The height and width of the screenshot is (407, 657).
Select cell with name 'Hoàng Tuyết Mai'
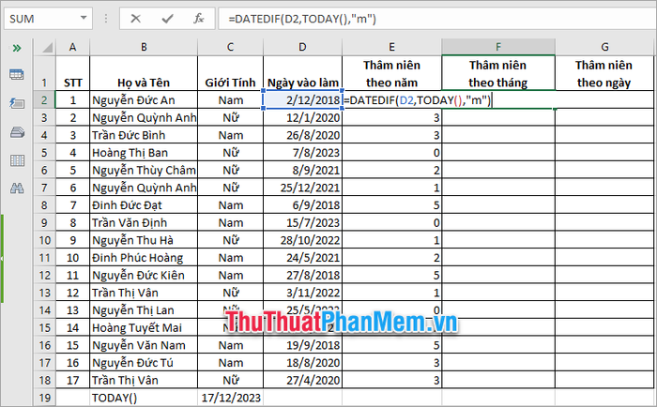tap(144, 328)
